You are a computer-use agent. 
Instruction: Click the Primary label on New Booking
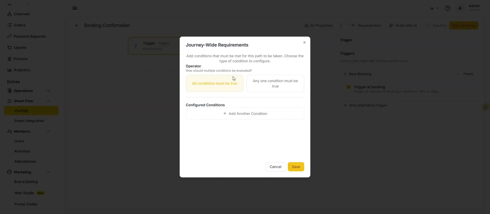tap(468, 74)
